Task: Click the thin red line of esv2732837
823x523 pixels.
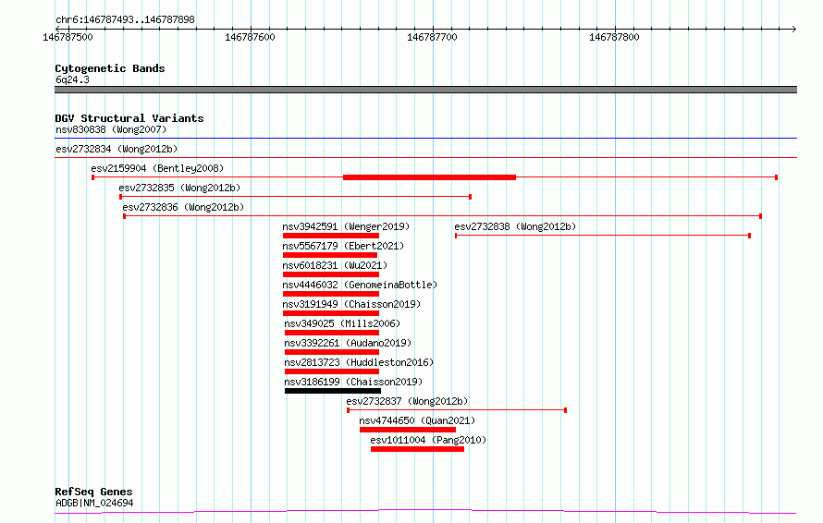Action: click(x=457, y=410)
